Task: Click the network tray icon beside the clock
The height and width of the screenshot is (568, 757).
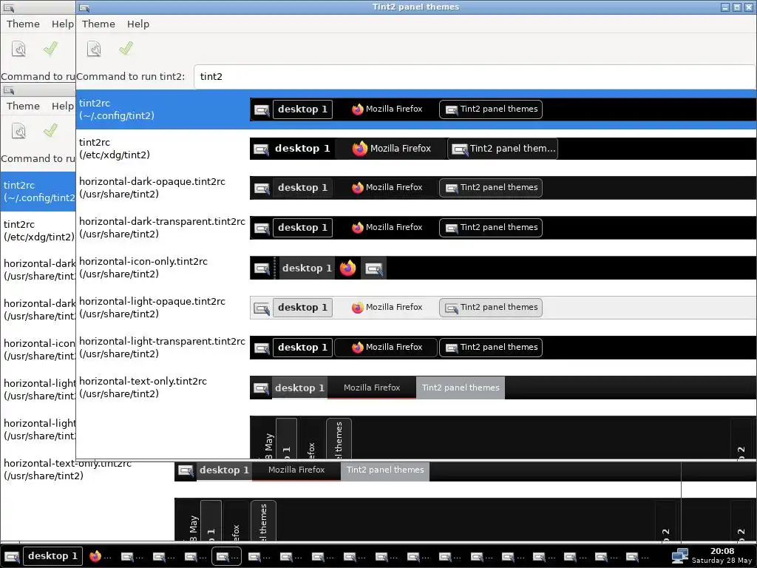Action: (680, 556)
